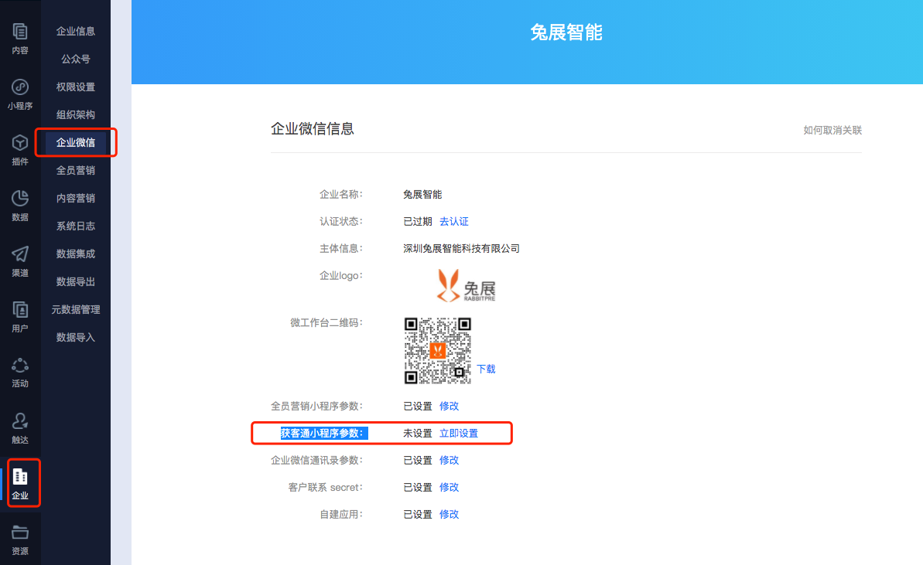Open 数据导出 submenu item
Viewport: 923px width, 565px height.
pos(75,281)
